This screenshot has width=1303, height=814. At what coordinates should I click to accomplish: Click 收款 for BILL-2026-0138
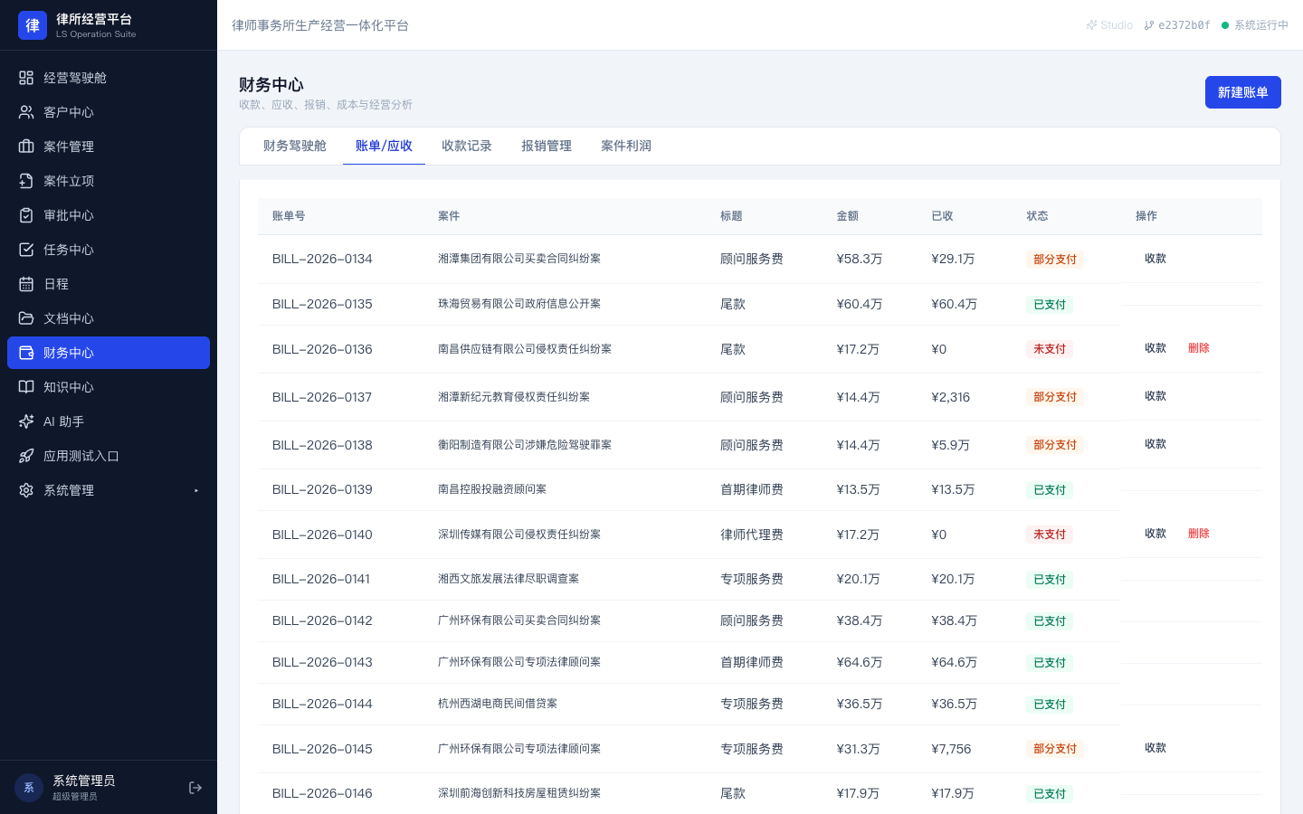tap(1156, 444)
